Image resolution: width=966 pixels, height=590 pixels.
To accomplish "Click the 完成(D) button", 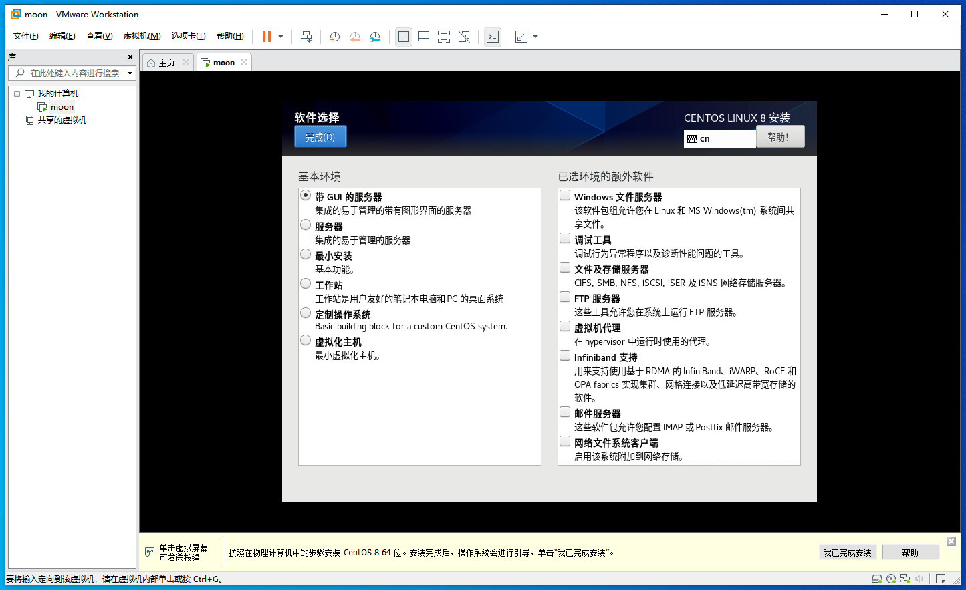I will 320,137.
